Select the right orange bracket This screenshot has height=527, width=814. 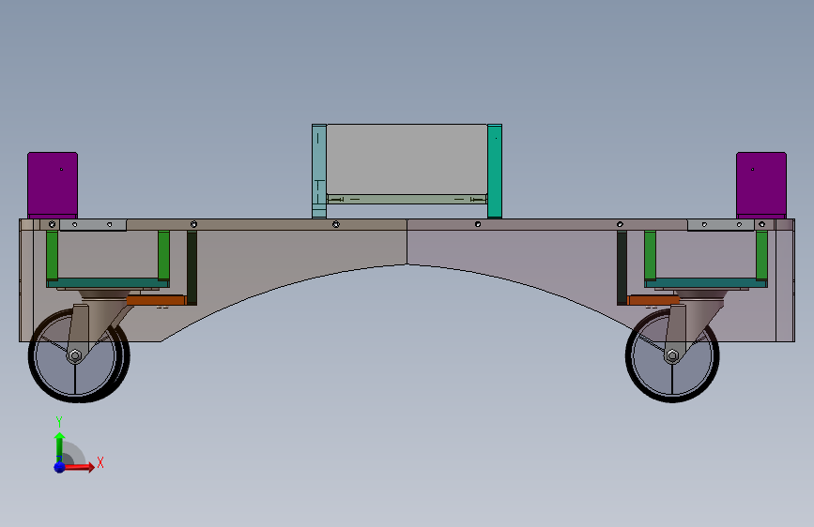[x=653, y=300]
